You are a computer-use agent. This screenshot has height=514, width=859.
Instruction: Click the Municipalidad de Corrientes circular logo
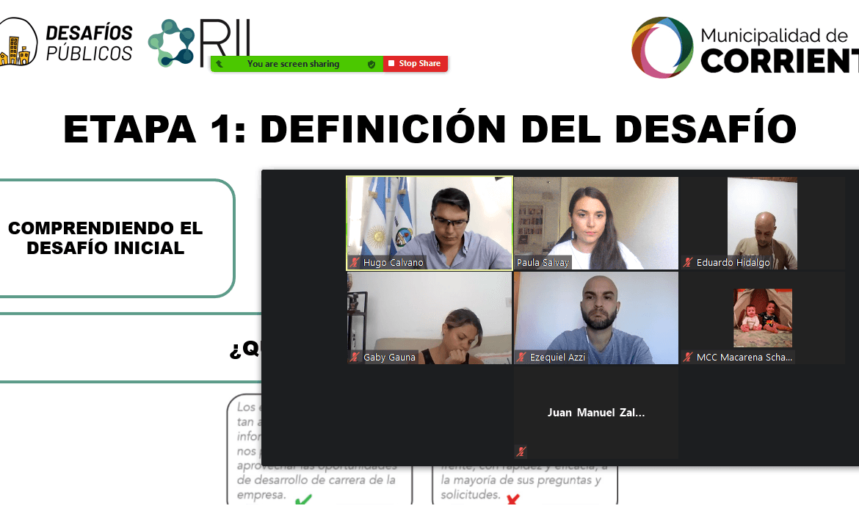click(x=662, y=47)
